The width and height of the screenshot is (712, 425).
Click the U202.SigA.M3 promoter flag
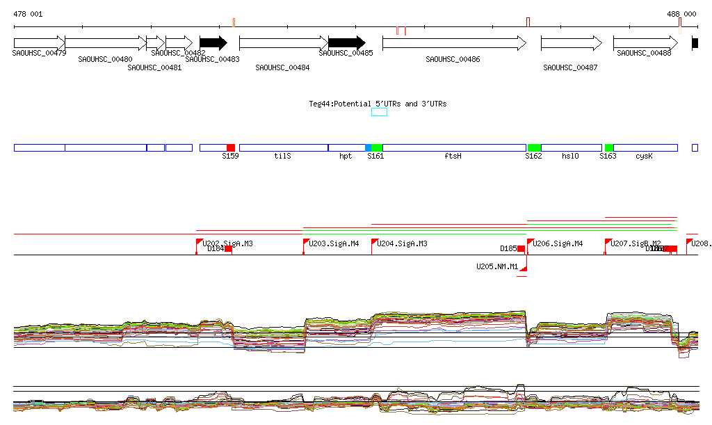(199, 243)
